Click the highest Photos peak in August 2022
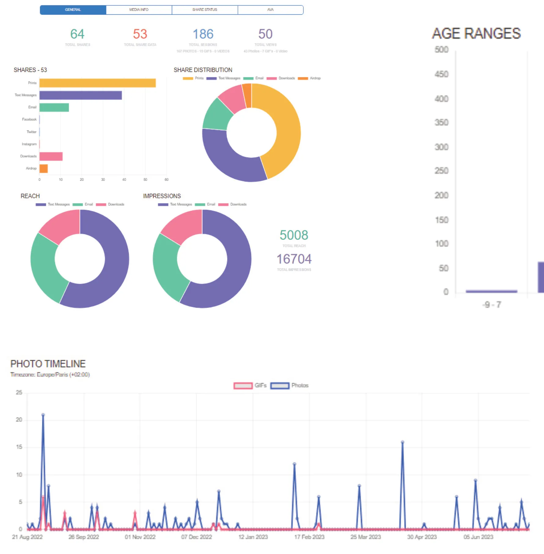This screenshot has height=554, width=544. (43, 415)
